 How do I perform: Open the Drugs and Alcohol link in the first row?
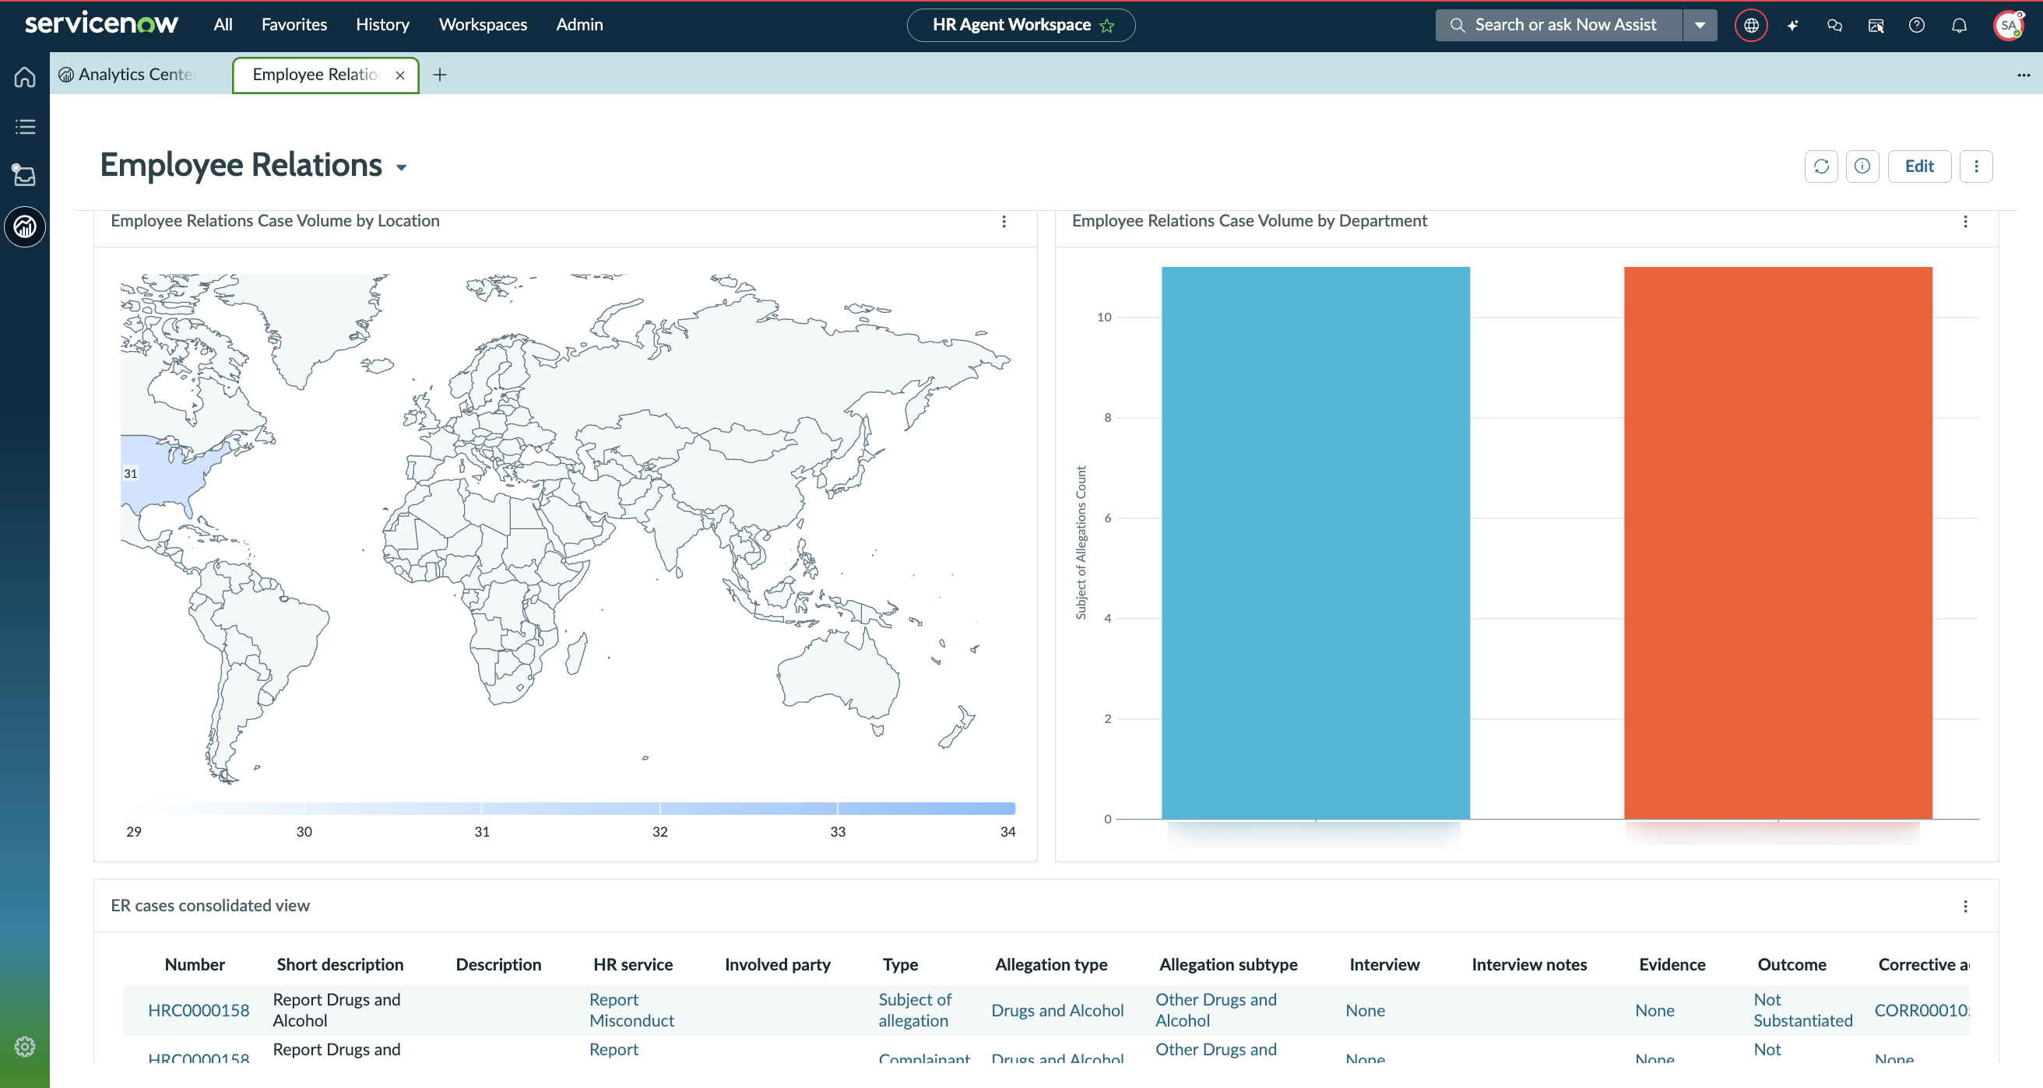pyautogui.click(x=1057, y=1010)
